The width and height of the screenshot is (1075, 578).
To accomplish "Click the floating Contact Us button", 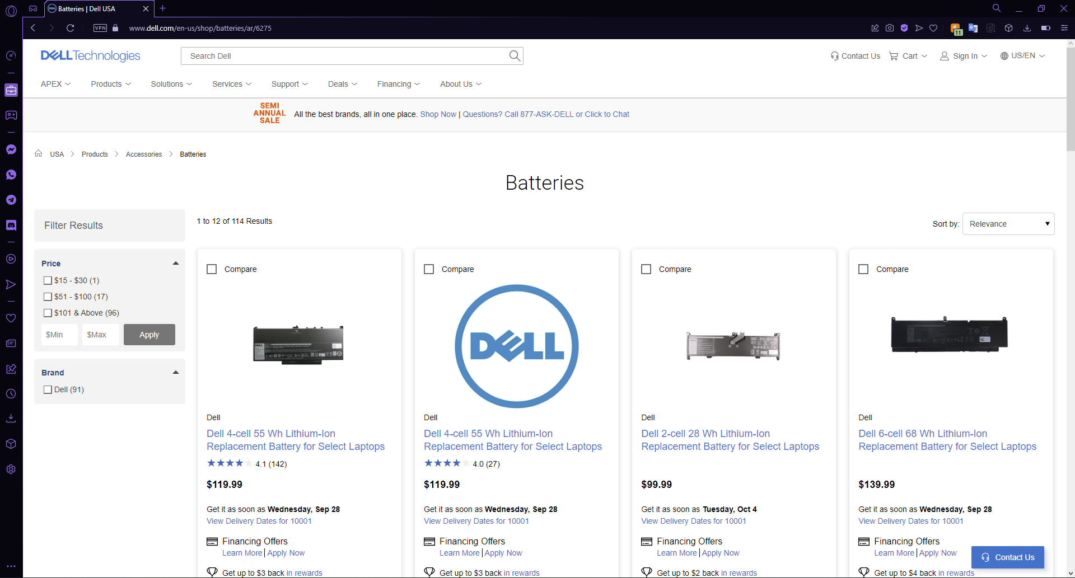I will tap(1008, 557).
